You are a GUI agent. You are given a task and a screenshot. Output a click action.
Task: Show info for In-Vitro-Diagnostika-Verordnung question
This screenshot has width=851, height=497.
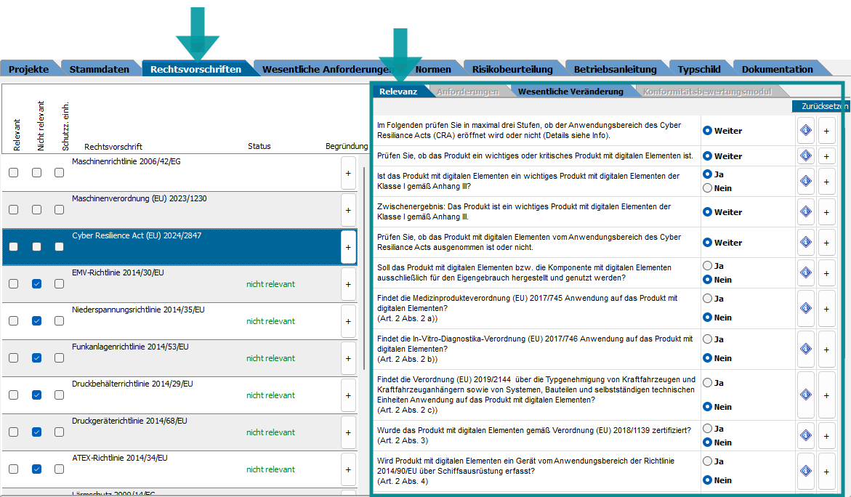805,349
